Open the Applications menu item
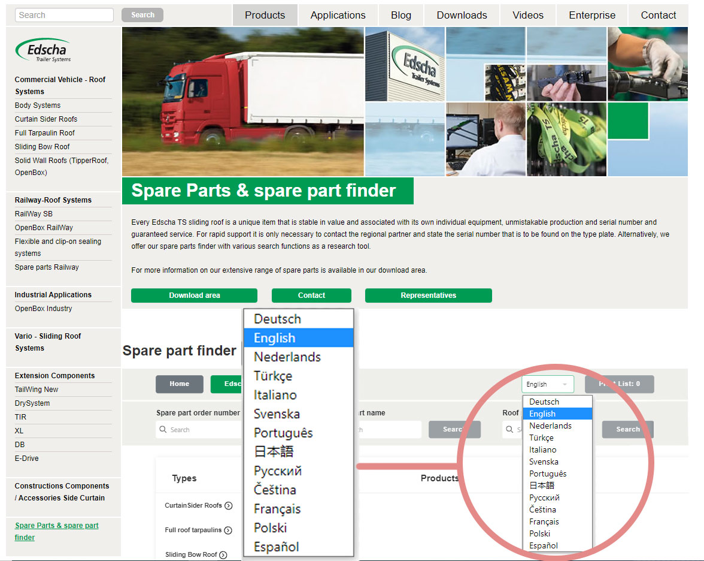This screenshot has width=704, height=561. point(338,16)
